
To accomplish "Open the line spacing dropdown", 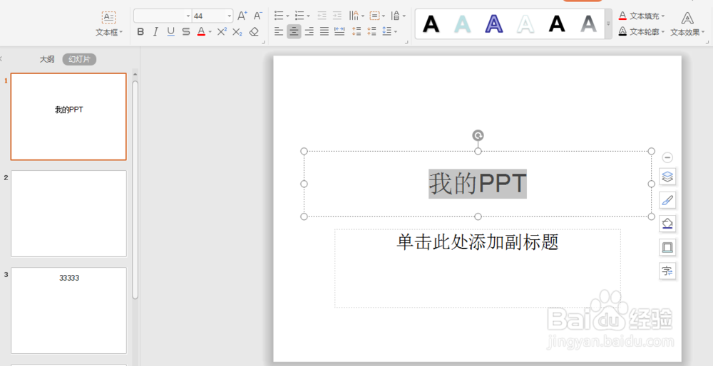I will [x=389, y=31].
